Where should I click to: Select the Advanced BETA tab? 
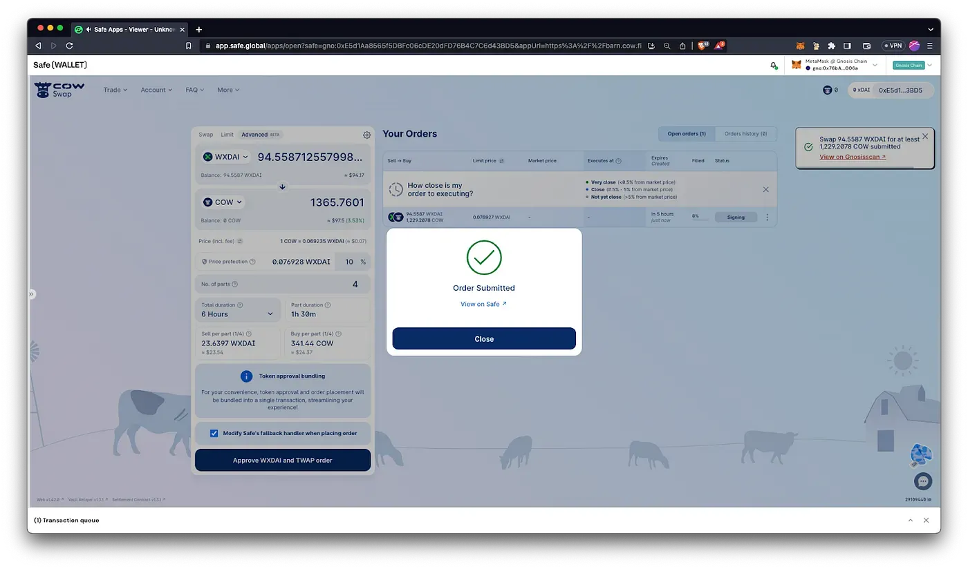coord(261,135)
